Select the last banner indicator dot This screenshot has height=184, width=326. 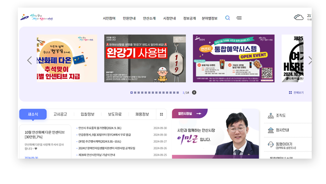pos(178,93)
